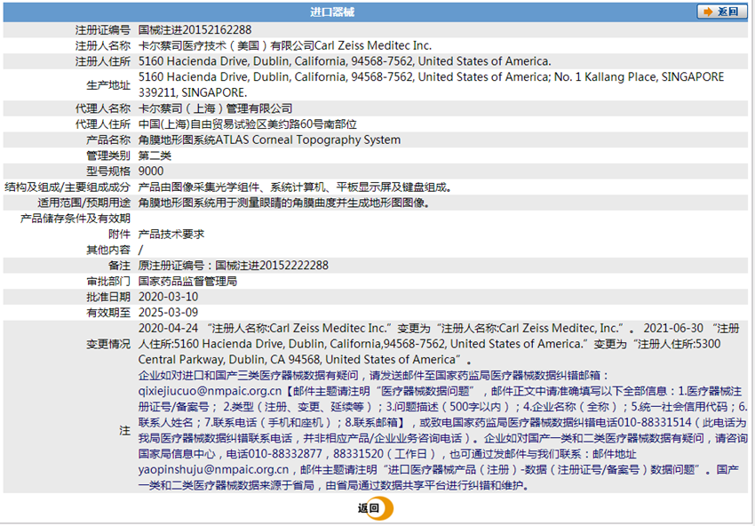Select registration number 国械注进20152162288 in the 注册证编号 row
Viewport: 755px width, 526px height.
coord(195,30)
